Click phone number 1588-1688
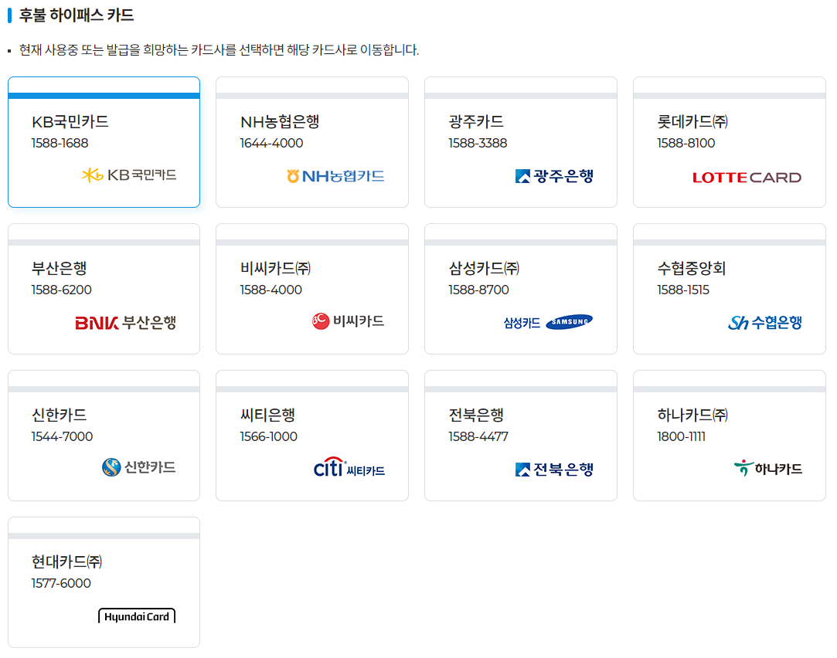This screenshot has height=658, width=837. pyautogui.click(x=60, y=143)
